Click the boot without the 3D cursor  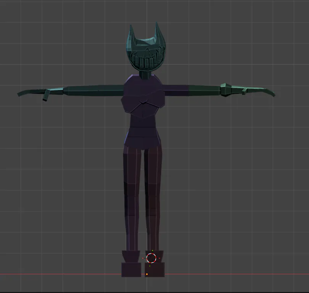click(131, 264)
